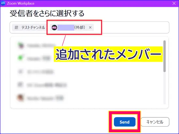Close the Zoom Workplace dialog window
The image size is (179, 134).
[174, 4]
